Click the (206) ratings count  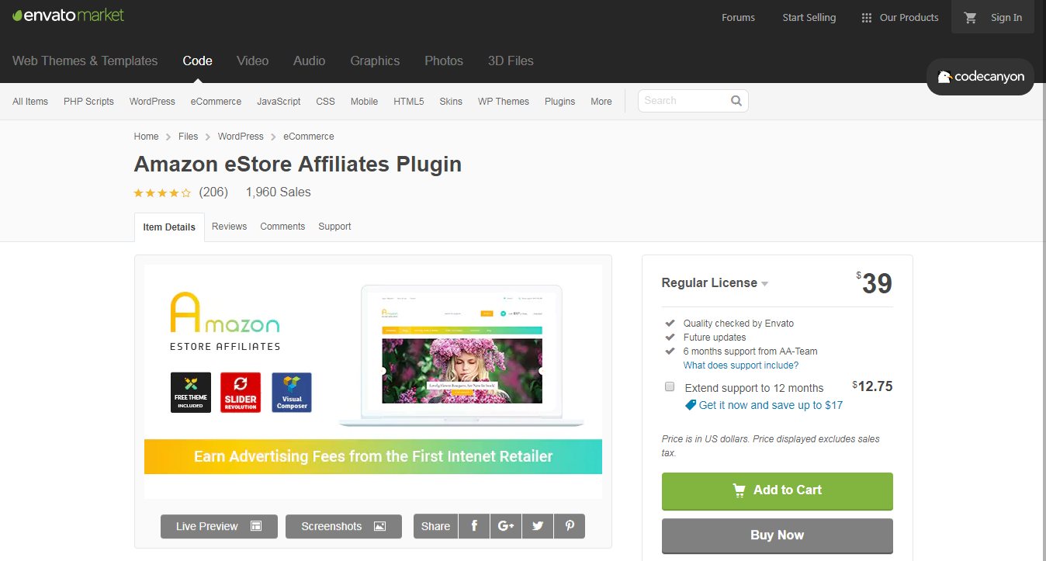pyautogui.click(x=213, y=192)
